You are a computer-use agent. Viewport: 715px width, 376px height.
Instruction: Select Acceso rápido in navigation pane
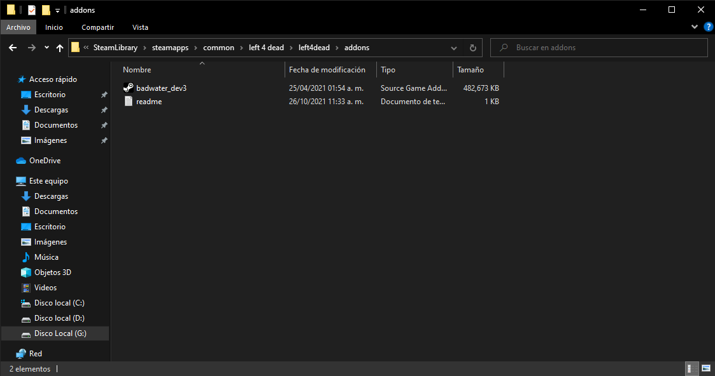coord(53,79)
